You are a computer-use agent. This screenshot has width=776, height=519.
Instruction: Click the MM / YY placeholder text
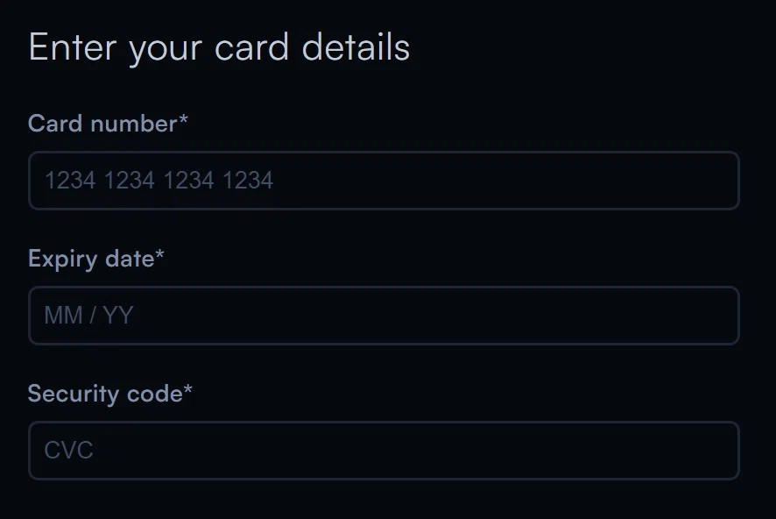coord(88,316)
